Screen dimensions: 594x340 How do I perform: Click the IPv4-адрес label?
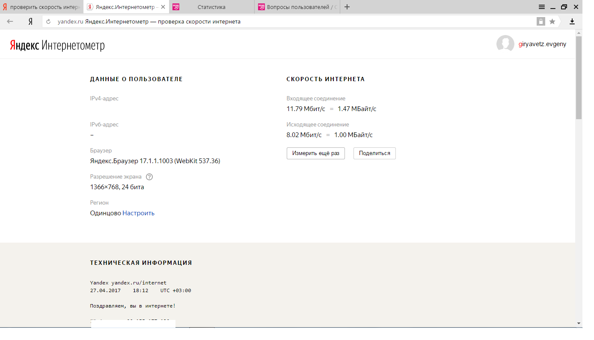pos(104,99)
